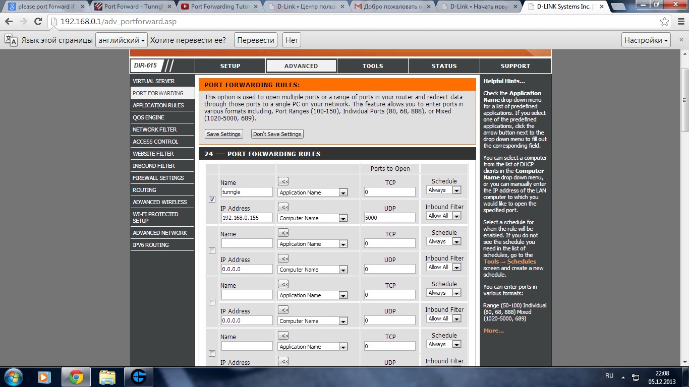689x387 pixels.
Task: Click the << button beside third rule's Computer Name
Action: tap(283, 310)
